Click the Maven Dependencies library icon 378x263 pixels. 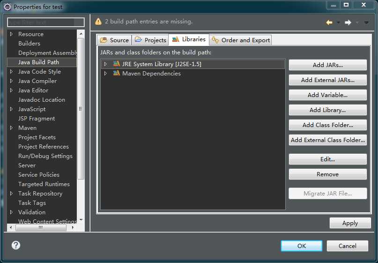[x=117, y=73]
